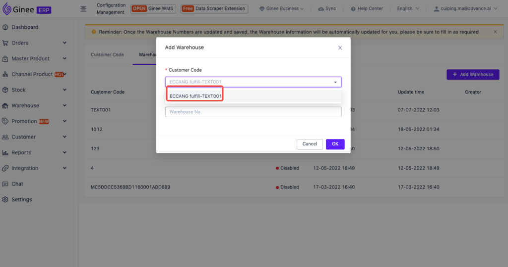This screenshot has width=508, height=267.
Task: Click customer code TEXT001 cell
Action: point(101,110)
